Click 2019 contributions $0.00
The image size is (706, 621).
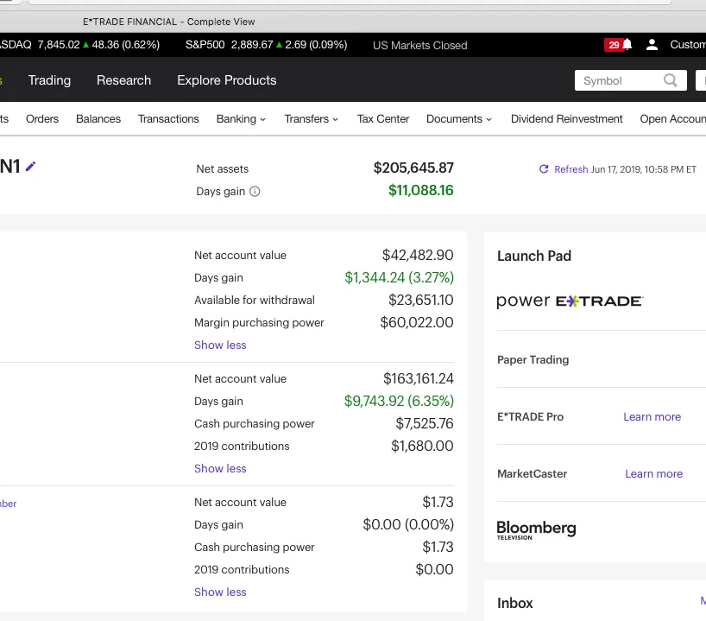point(434,570)
